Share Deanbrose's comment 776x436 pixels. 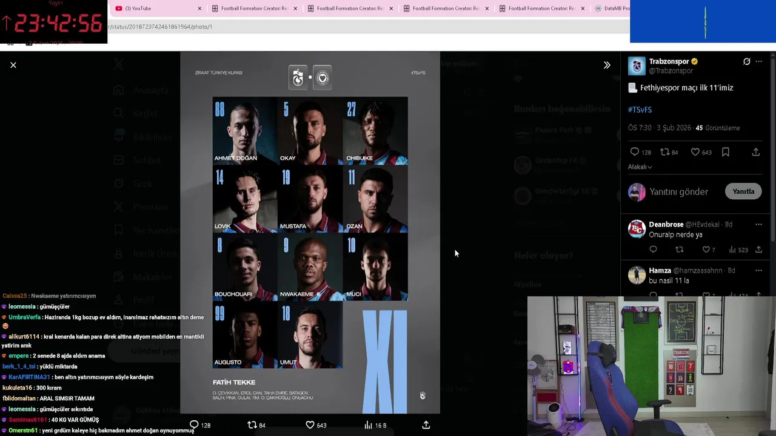pos(758,249)
